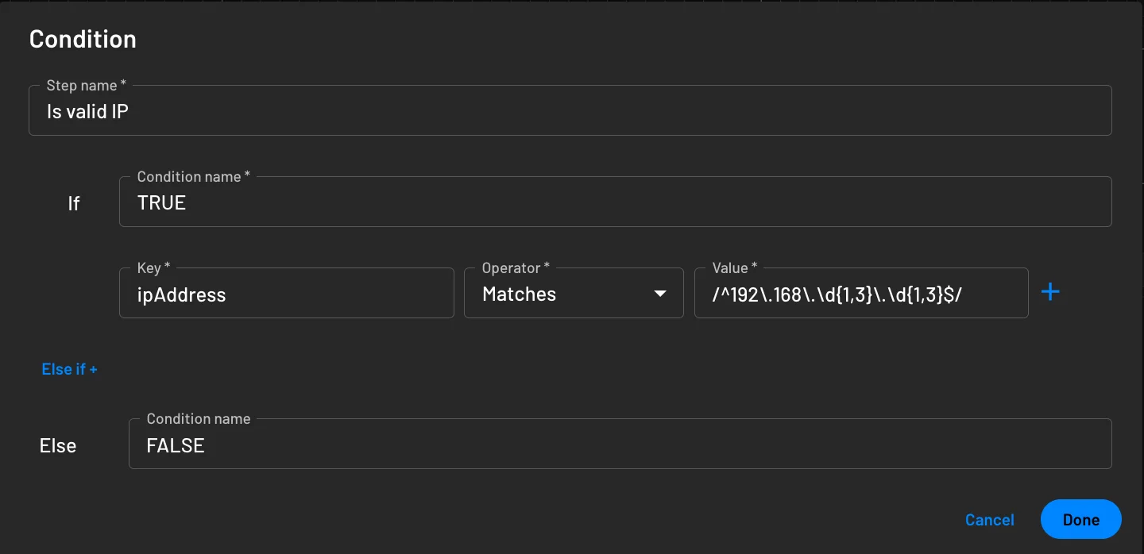Expand the Operator dropdown arrow
1144x554 pixels.
660,293
